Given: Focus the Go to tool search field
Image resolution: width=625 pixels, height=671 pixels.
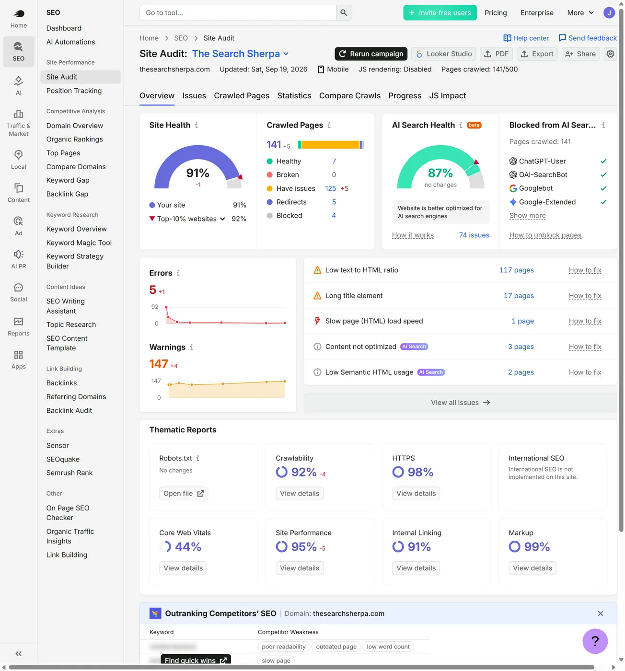Looking at the screenshot, I should [x=238, y=13].
